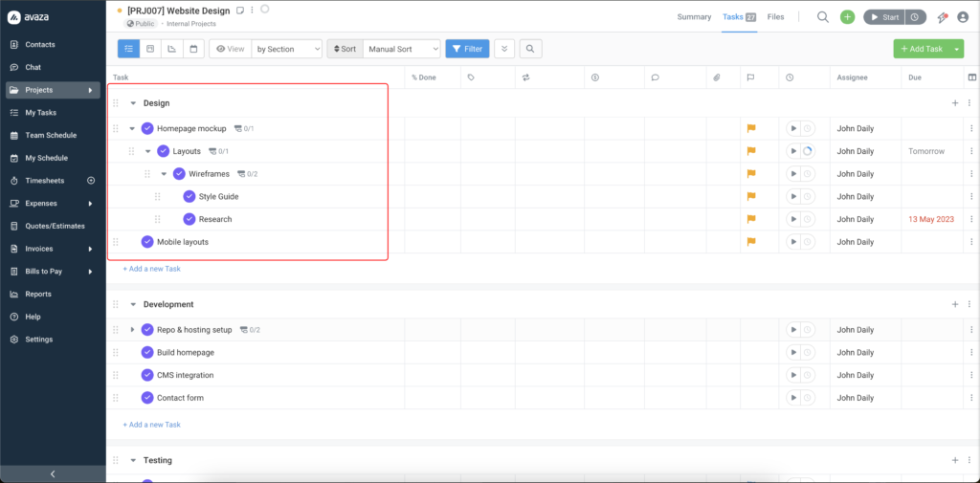Mark CMS integration task check circle
Image resolution: width=980 pixels, height=483 pixels.
pos(147,375)
